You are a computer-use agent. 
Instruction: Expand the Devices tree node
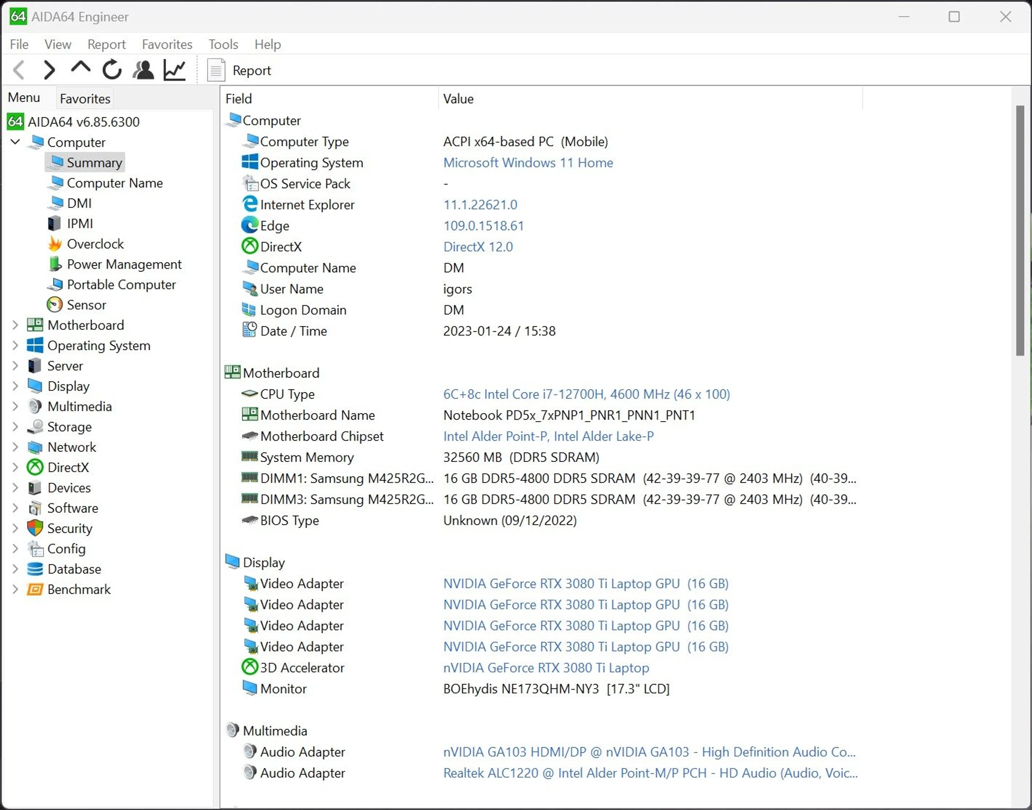pyautogui.click(x=15, y=488)
